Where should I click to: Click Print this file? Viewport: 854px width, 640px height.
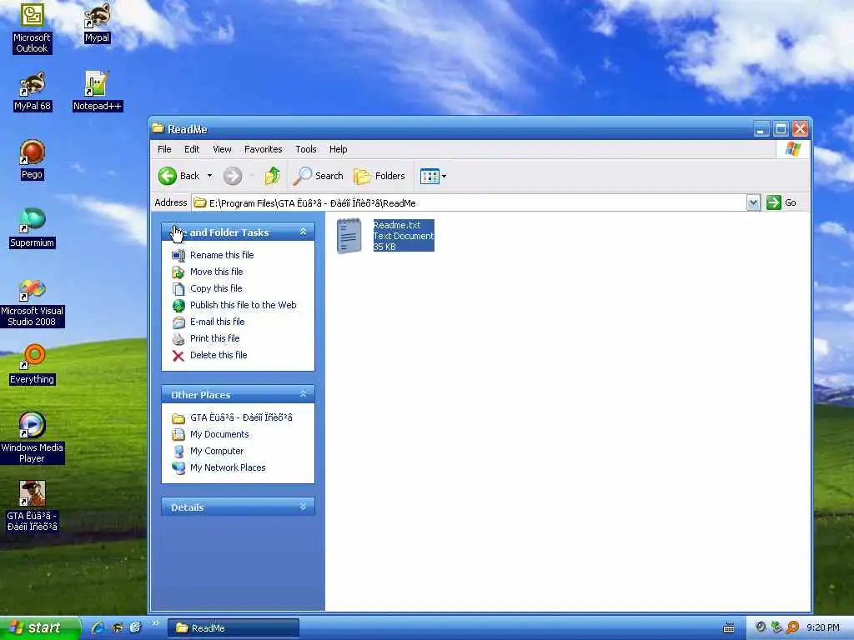(x=214, y=338)
